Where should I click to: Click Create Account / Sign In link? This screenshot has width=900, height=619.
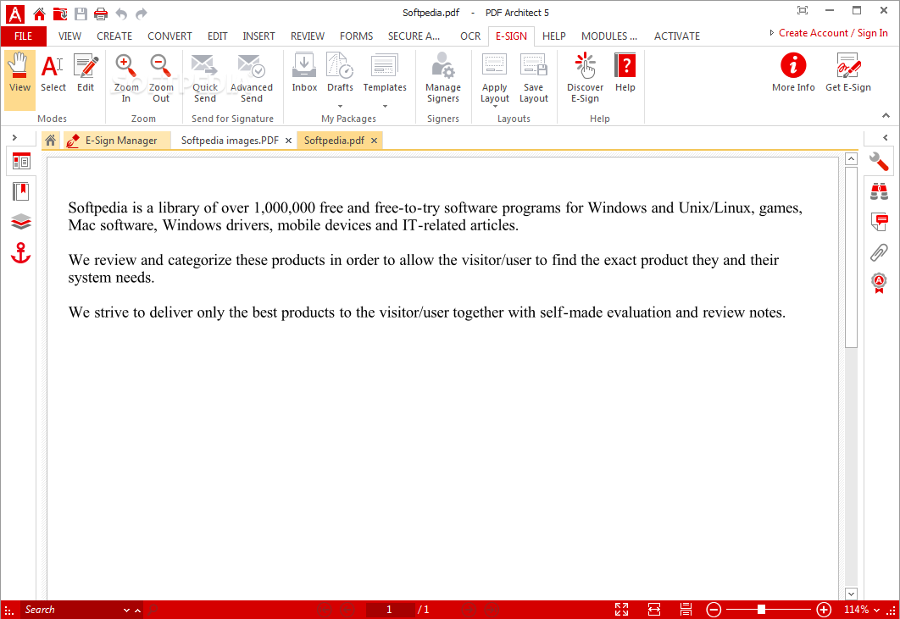pyautogui.click(x=833, y=33)
